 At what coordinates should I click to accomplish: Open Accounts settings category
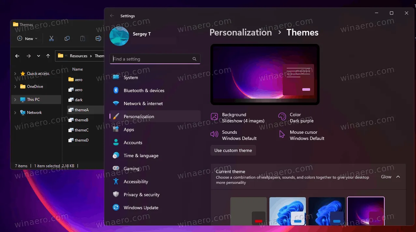[155, 143]
